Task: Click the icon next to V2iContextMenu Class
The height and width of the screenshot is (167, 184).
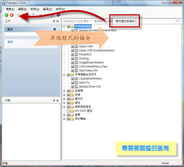Action: click(76, 67)
